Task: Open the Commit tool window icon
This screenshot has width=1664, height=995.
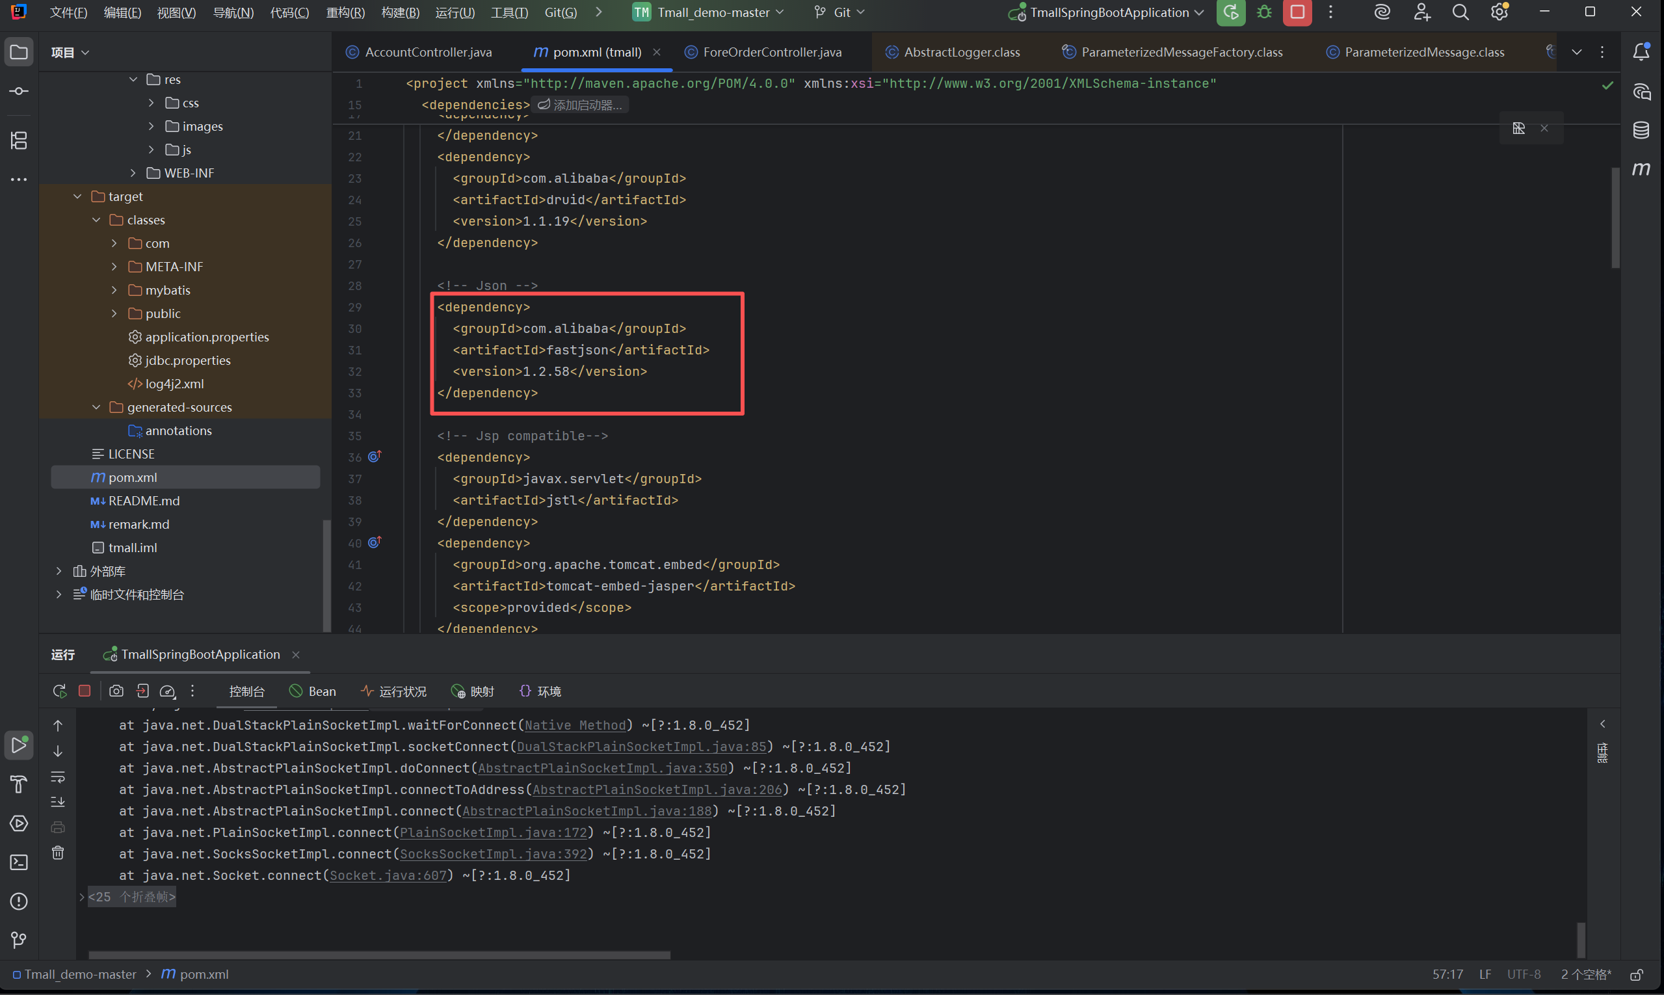Action: tap(19, 91)
